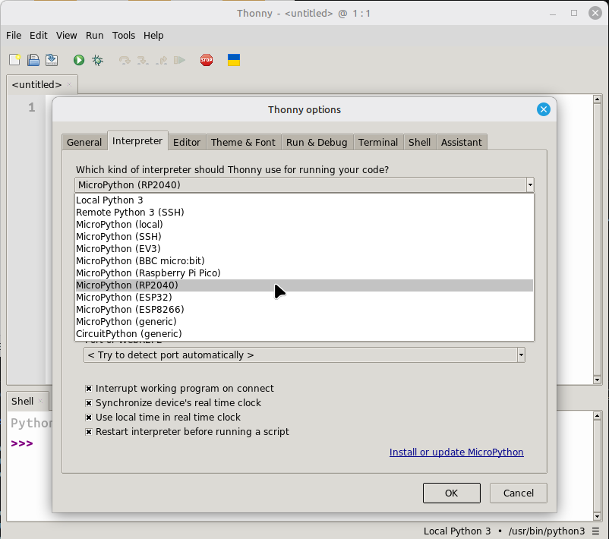Switch to the Assistant options tab

coord(462,142)
